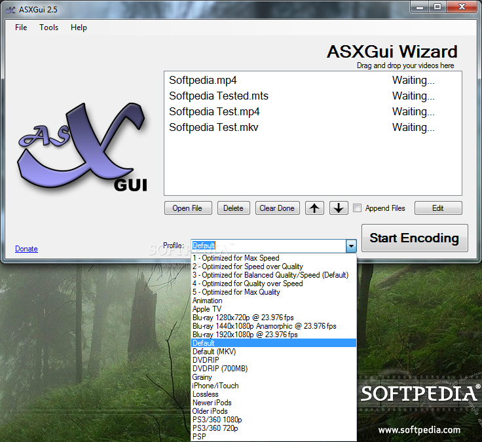
Task: Select 5 - Optimized for Max Quality
Action: coord(274,292)
